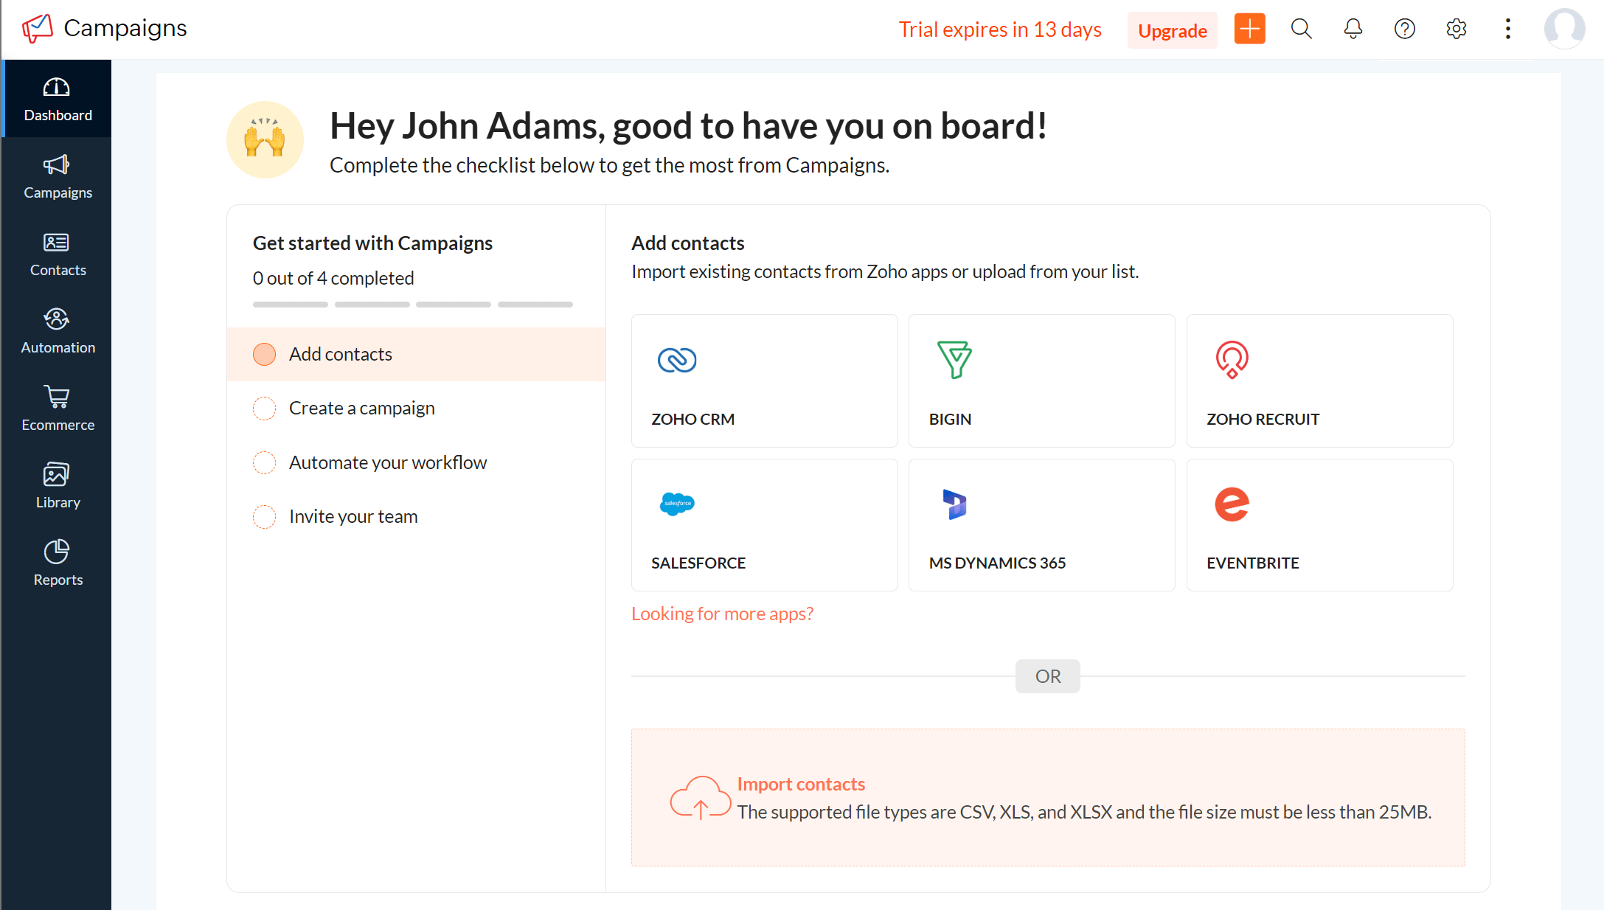
Task: Click the notifications bell icon
Action: click(1353, 29)
